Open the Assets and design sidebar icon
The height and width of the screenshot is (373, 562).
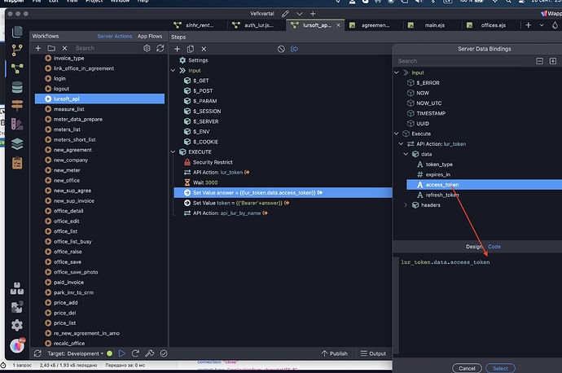click(x=17, y=125)
